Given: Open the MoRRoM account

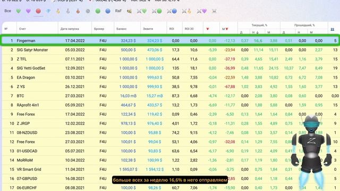Looking at the screenshot, I should (x=25, y=160).
